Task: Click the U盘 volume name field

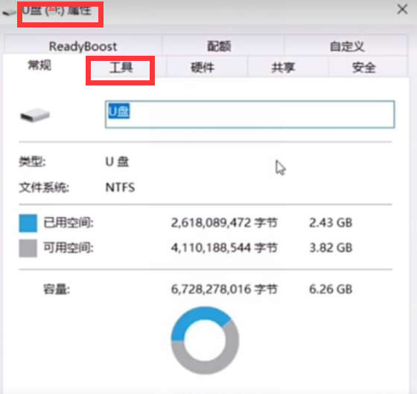Action: point(249,114)
